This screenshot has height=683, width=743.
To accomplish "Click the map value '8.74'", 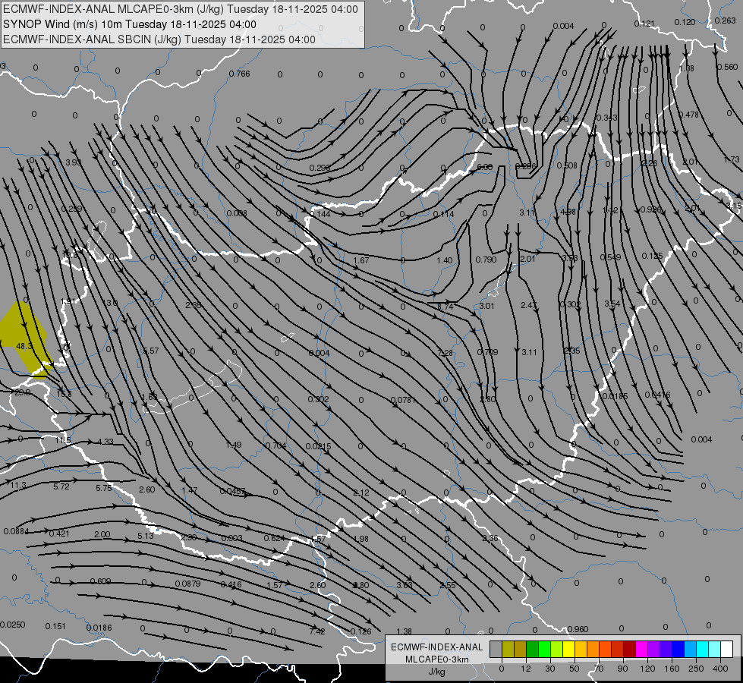I will (445, 307).
